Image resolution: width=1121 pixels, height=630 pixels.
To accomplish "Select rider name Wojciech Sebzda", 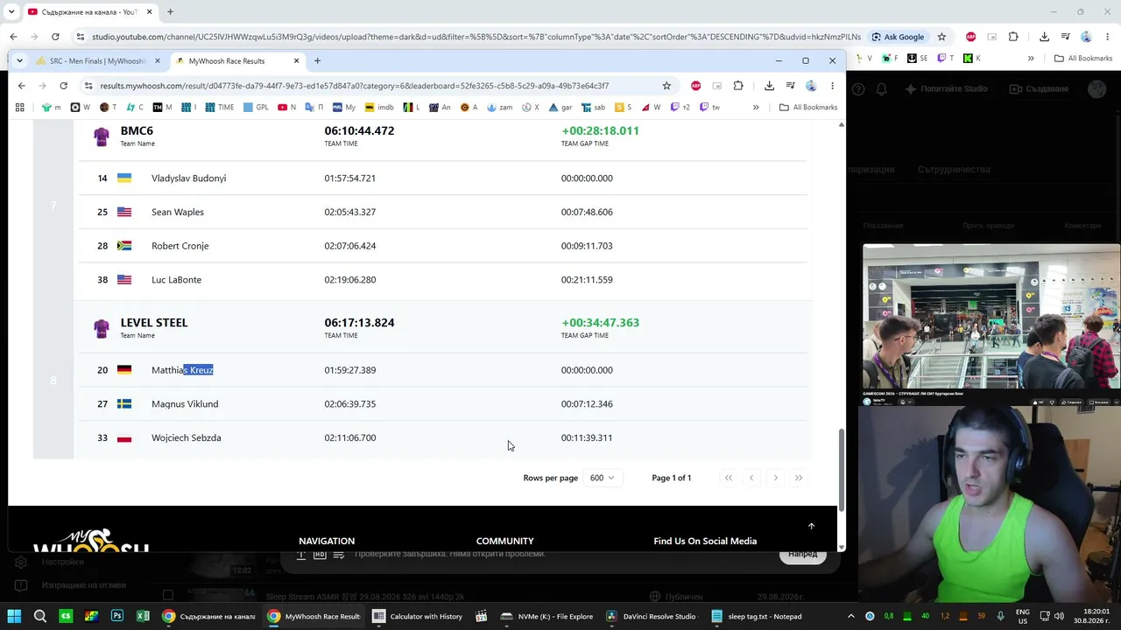I will pyautogui.click(x=186, y=437).
